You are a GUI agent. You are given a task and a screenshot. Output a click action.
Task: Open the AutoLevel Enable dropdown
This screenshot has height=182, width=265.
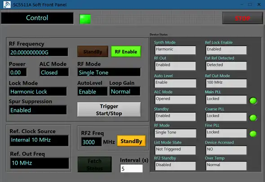pyautogui.click(x=93, y=91)
